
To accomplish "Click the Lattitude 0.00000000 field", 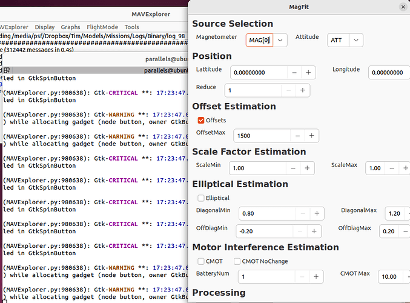I will pyautogui.click(x=259, y=73).
